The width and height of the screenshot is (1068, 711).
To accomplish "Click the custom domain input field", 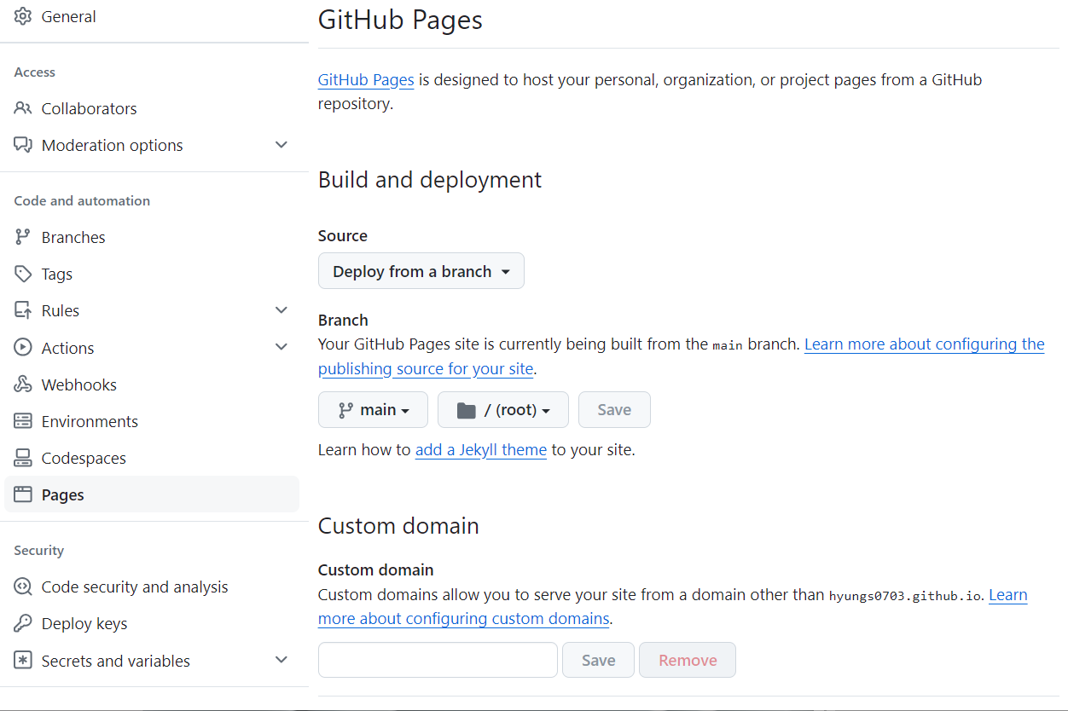I will click(x=438, y=660).
